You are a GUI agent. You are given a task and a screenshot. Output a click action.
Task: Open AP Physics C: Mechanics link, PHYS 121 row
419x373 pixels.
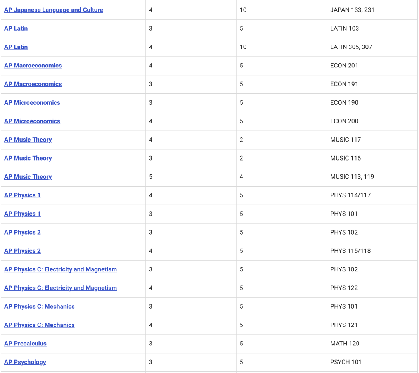(39, 325)
